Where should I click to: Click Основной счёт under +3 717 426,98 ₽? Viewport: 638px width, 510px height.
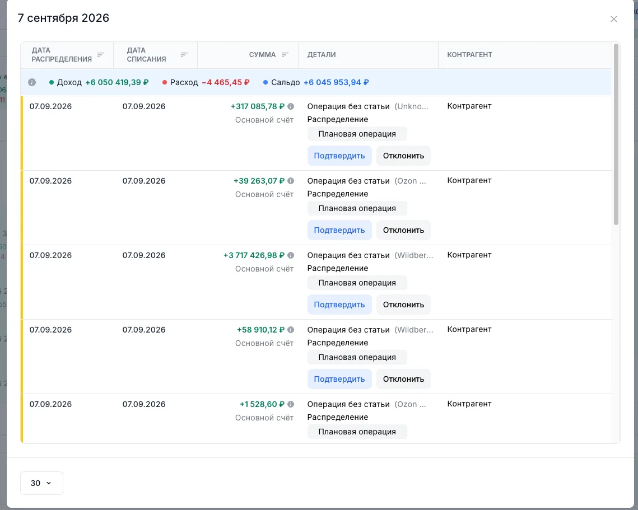(x=264, y=268)
